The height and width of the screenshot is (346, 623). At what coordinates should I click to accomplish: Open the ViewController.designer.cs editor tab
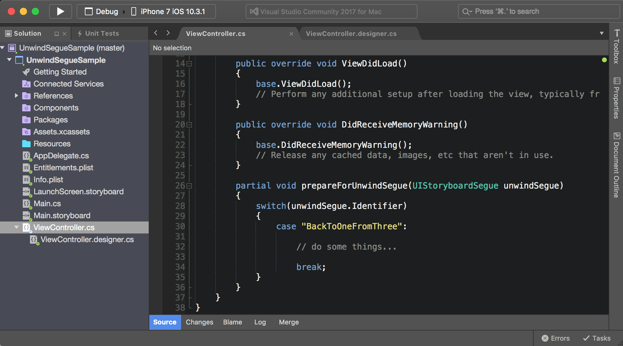coord(351,34)
